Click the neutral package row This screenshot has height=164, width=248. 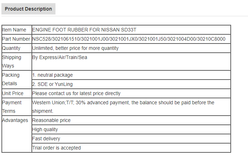(131, 75)
